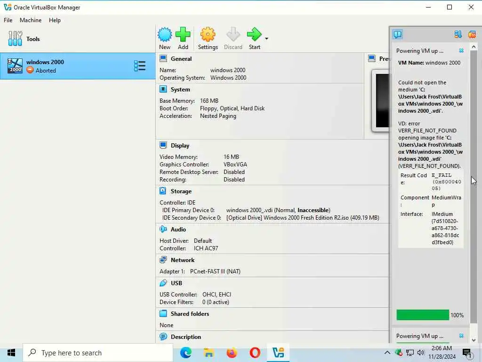Click the Inaccessible windows 2000_.vdi entry
482x362 pixels.
click(278, 210)
